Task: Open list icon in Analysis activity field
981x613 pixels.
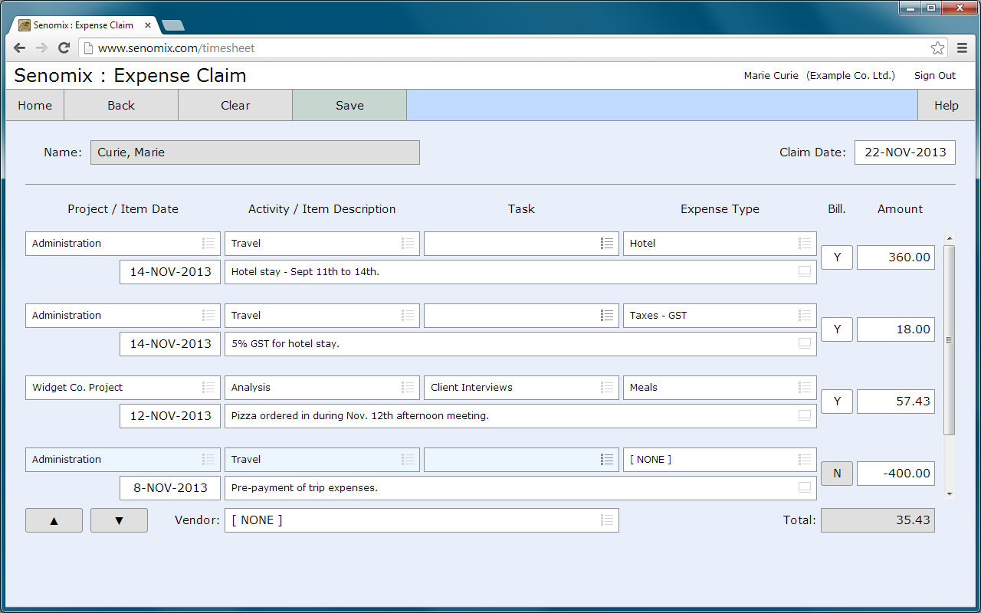Action: point(408,387)
